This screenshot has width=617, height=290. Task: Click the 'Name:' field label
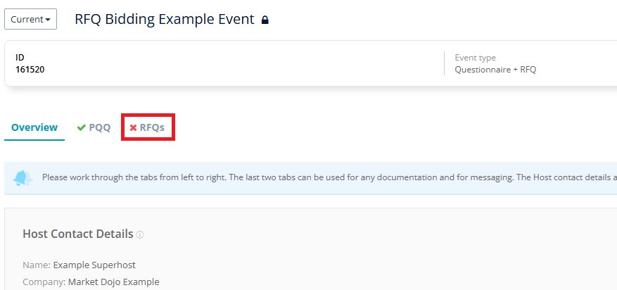pos(37,265)
